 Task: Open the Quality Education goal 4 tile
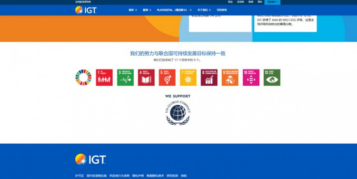click(146, 78)
